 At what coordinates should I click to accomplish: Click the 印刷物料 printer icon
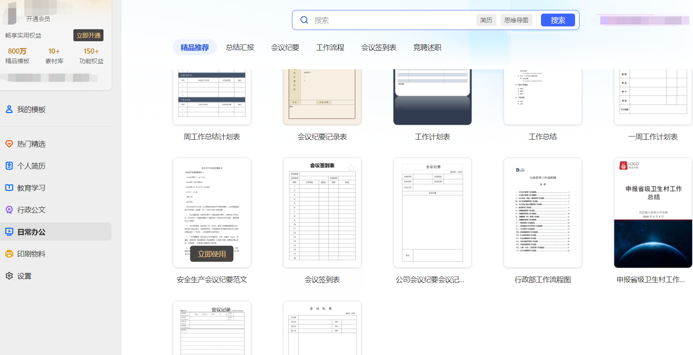[x=9, y=254]
